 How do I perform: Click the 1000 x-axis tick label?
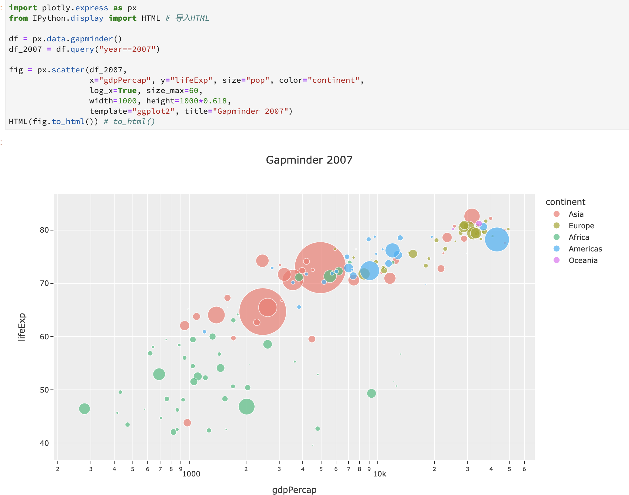pos(191,474)
